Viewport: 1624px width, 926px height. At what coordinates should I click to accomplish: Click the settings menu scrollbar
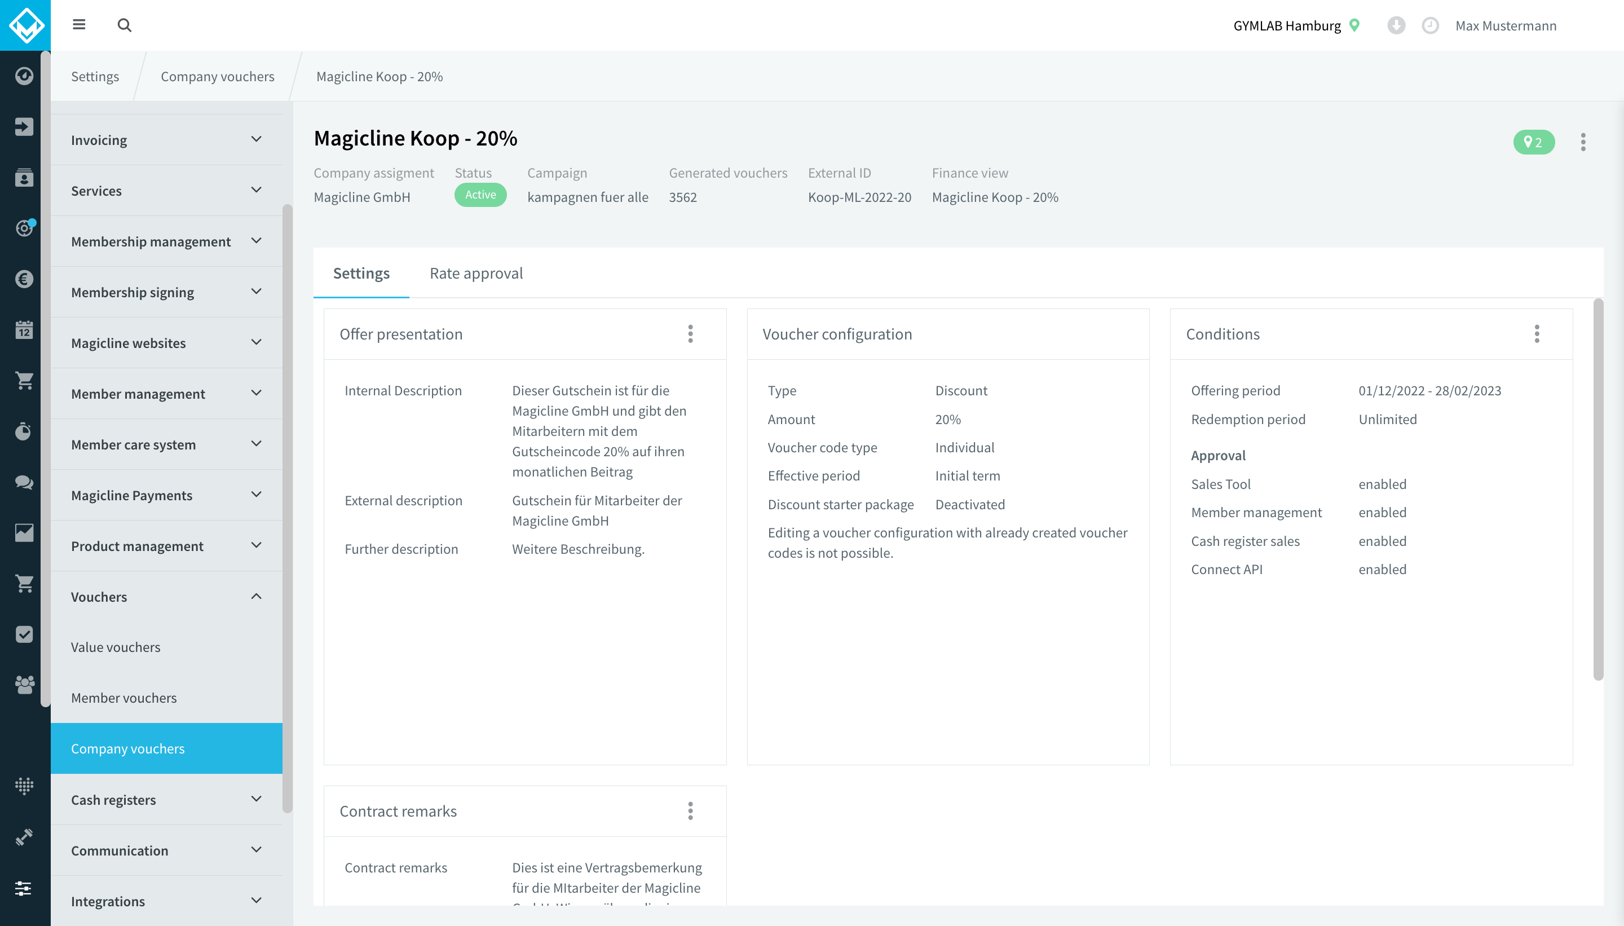click(x=288, y=509)
